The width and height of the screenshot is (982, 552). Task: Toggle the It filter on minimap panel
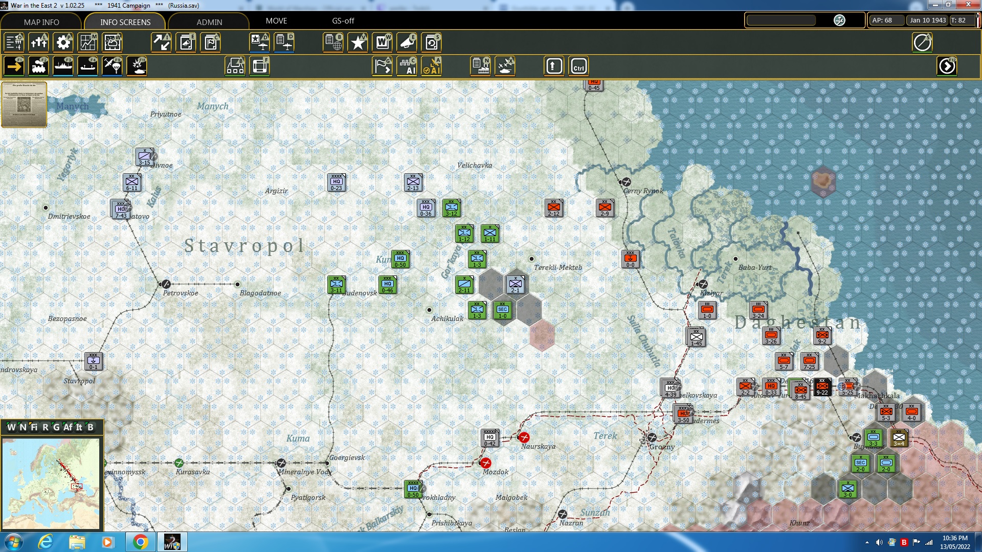[79, 427]
